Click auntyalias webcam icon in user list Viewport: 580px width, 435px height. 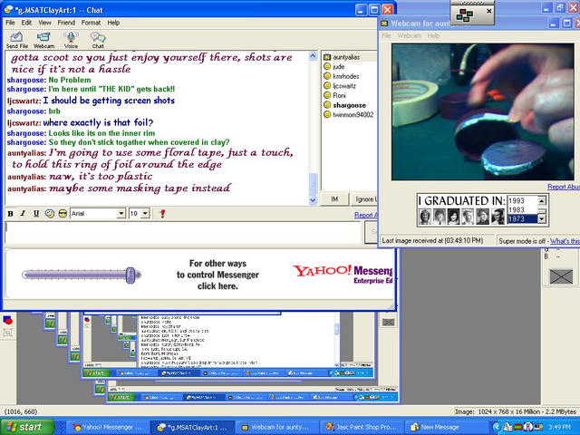tap(327, 57)
